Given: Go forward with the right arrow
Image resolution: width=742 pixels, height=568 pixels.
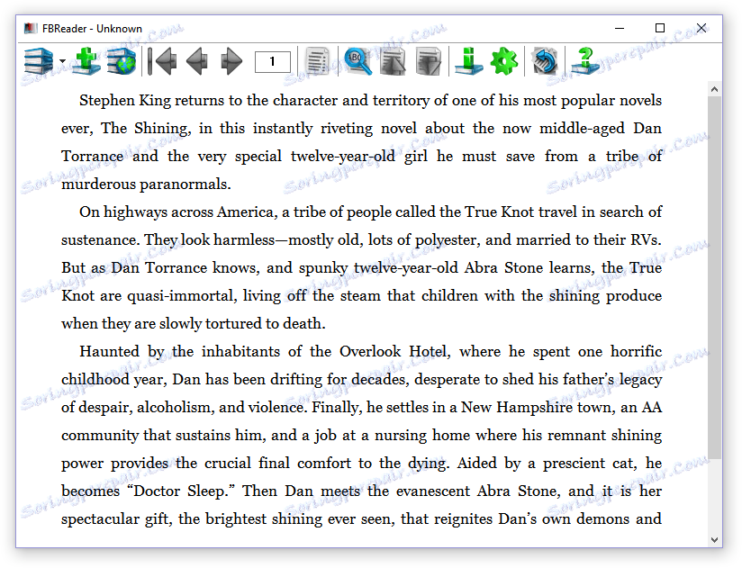Looking at the screenshot, I should [231, 61].
